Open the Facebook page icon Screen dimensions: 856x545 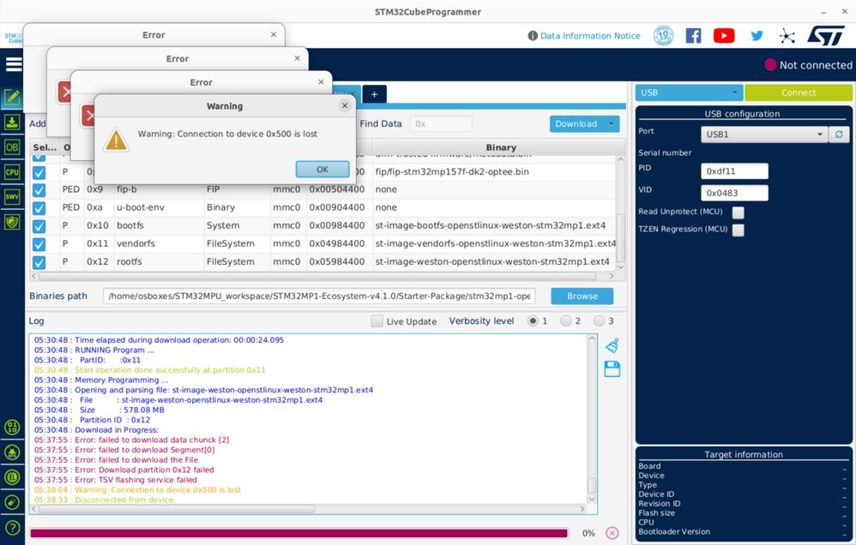tap(693, 36)
